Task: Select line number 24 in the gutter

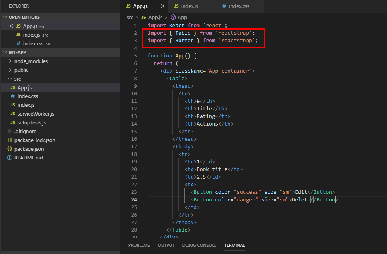Action: [134, 199]
